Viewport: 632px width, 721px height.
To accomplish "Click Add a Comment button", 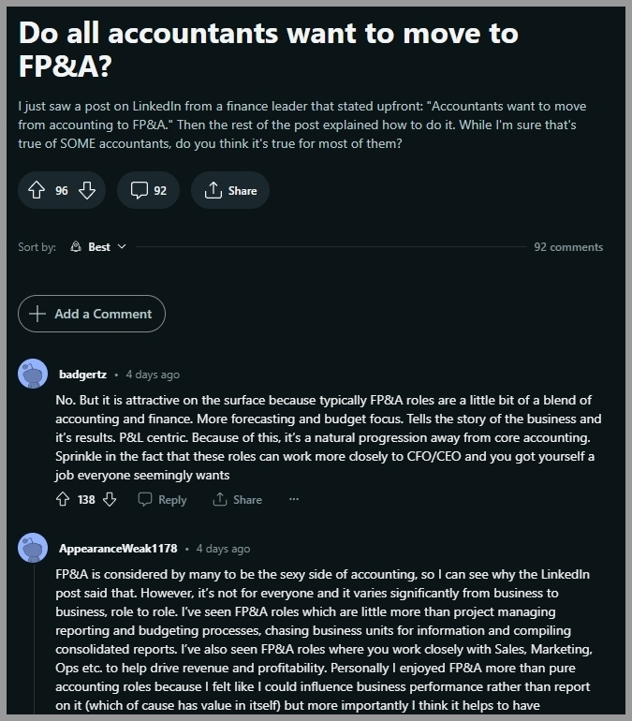I will tap(92, 314).
